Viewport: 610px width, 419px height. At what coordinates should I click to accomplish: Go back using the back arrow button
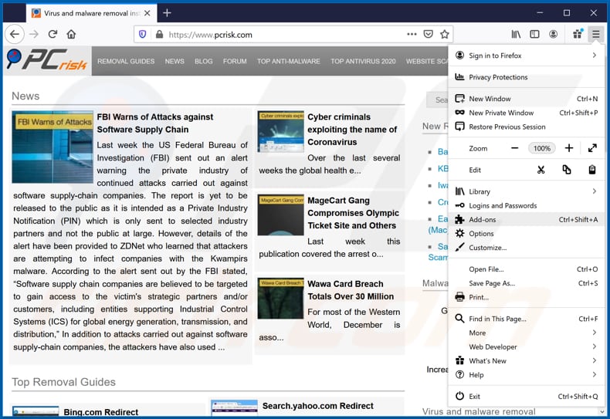pyautogui.click(x=15, y=34)
